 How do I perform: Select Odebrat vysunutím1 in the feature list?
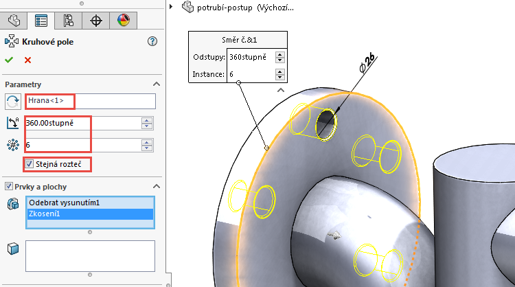point(90,203)
